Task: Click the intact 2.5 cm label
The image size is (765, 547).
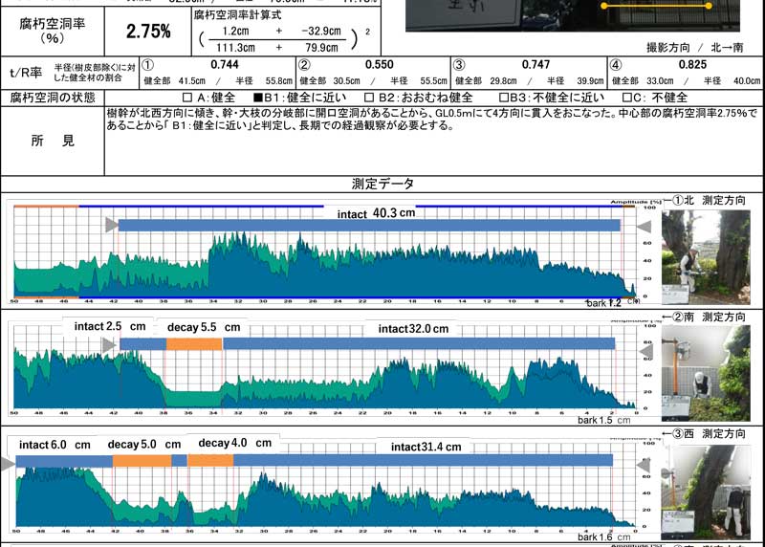Action: click(110, 326)
